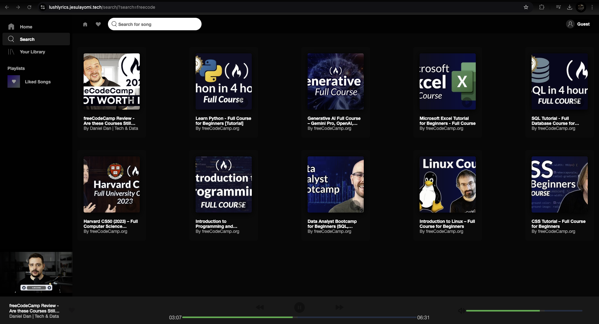The width and height of the screenshot is (599, 324).
Task: Open the Harvard CS50 2023 thumbnail
Action: point(112,184)
